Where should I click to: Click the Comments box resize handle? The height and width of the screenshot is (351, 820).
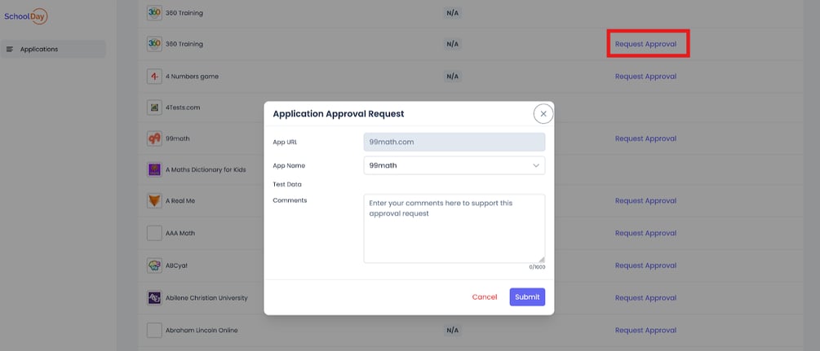tap(541, 260)
